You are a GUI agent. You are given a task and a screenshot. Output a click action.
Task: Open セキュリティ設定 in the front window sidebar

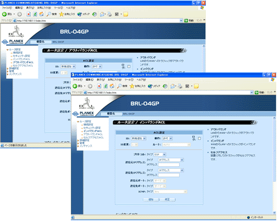(92, 128)
